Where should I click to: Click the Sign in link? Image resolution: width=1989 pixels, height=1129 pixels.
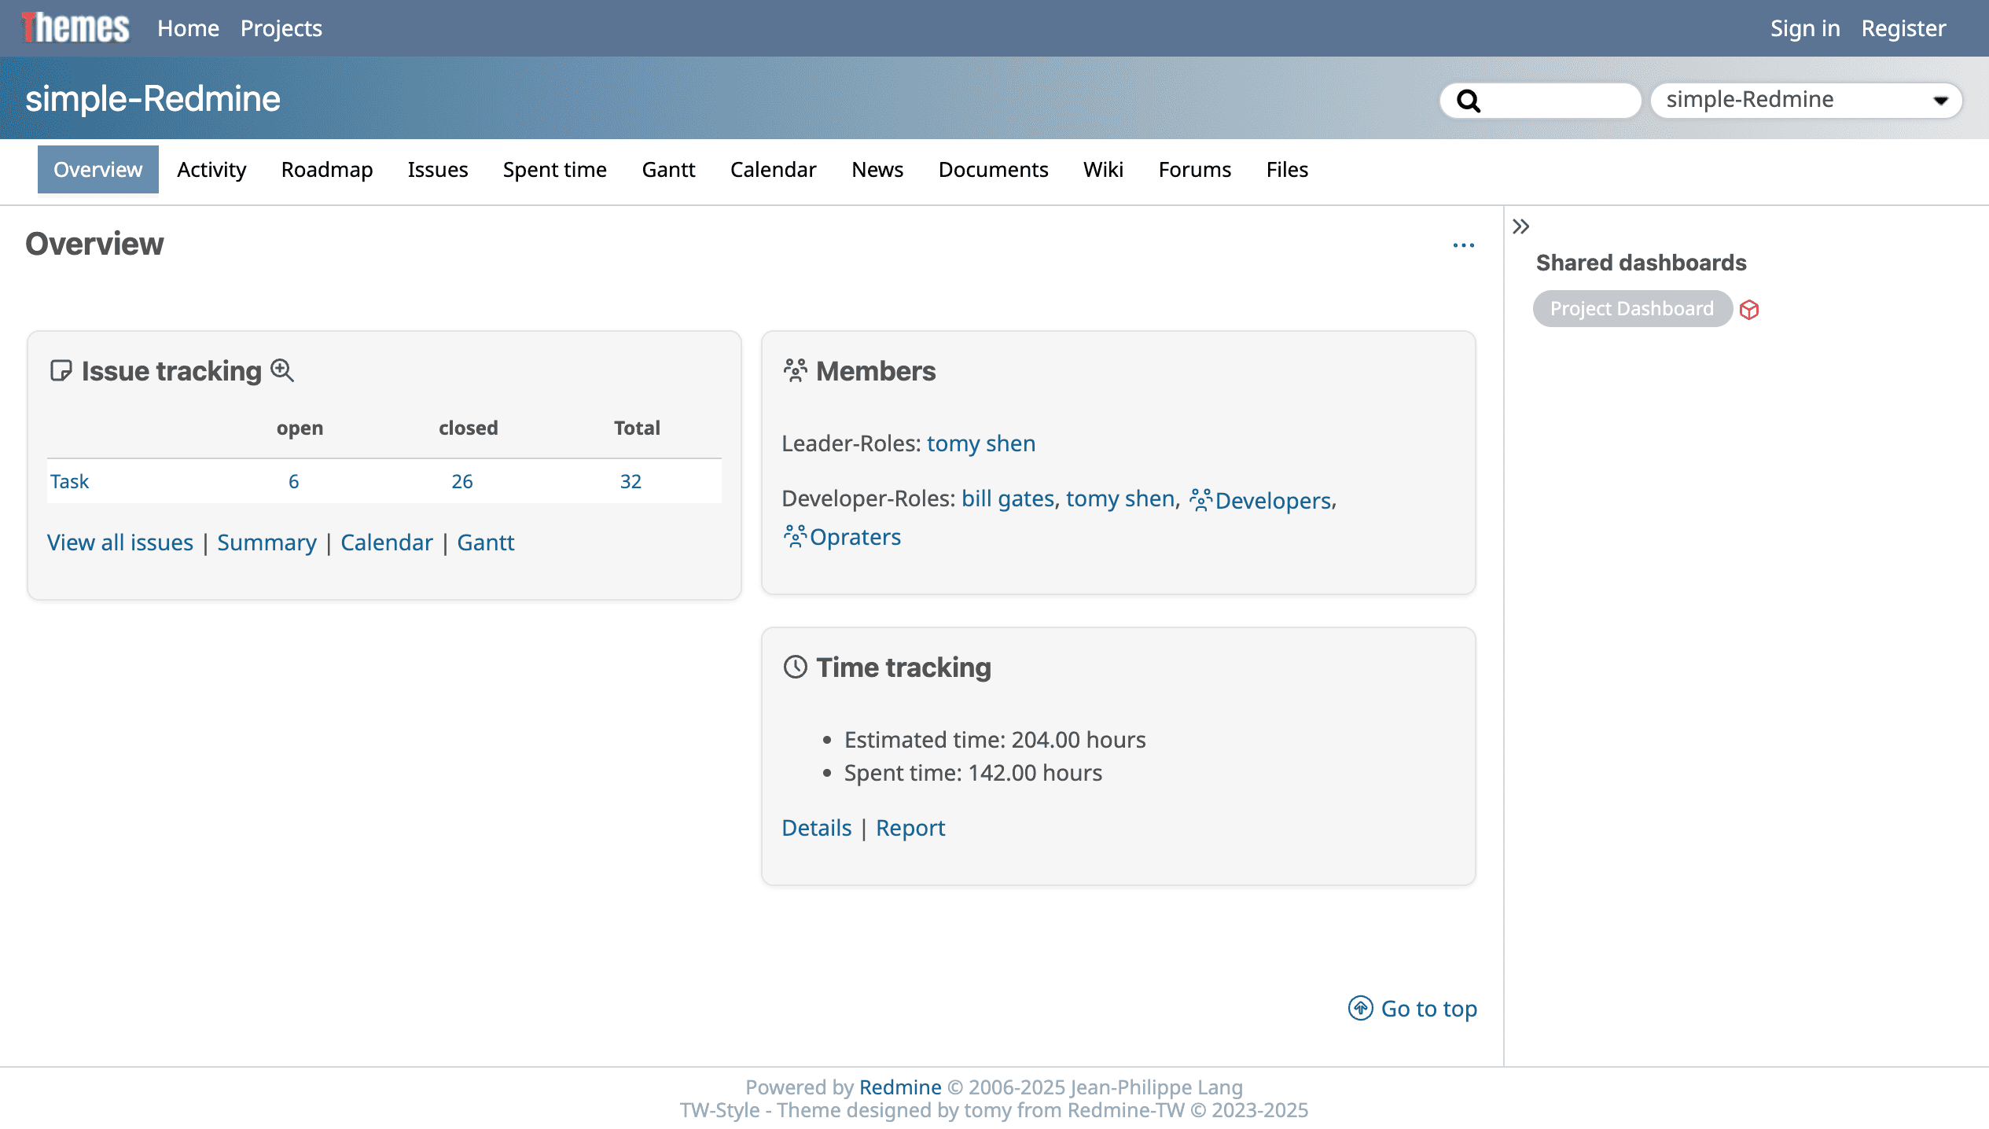point(1804,28)
